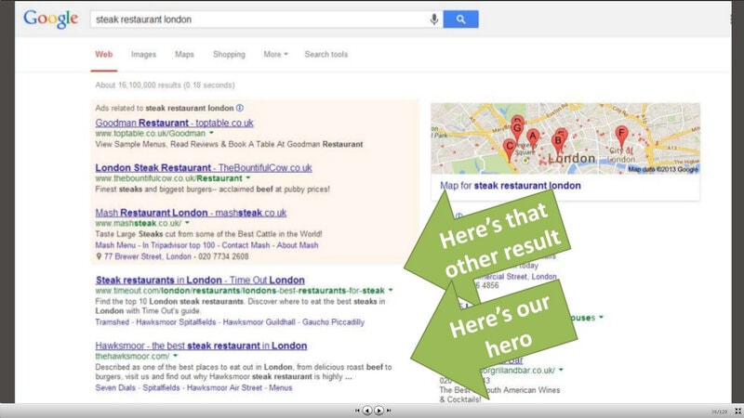Screen dimensions: 744x418
Task: Click the Hawksmoor Guildhall sitelink
Action: (259, 322)
